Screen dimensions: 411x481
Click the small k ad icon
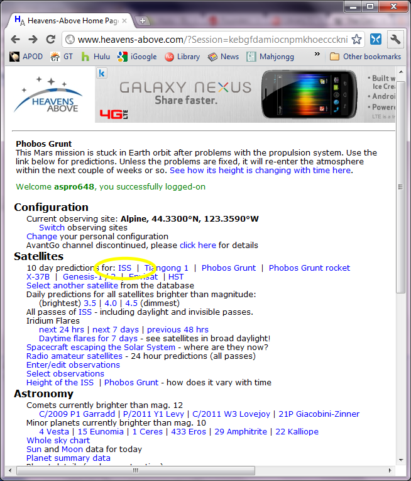[x=102, y=73]
